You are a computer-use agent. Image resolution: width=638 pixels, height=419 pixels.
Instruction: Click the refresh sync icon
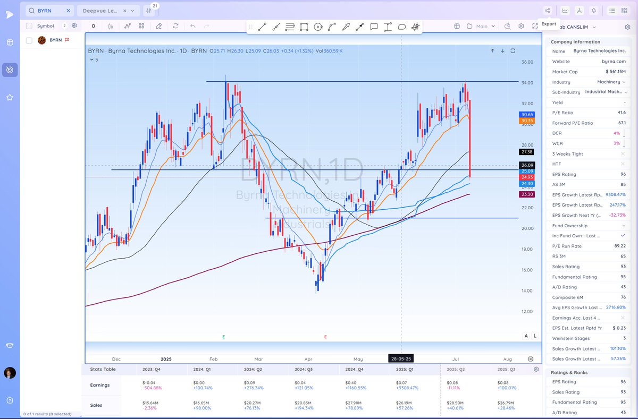(x=175, y=26)
